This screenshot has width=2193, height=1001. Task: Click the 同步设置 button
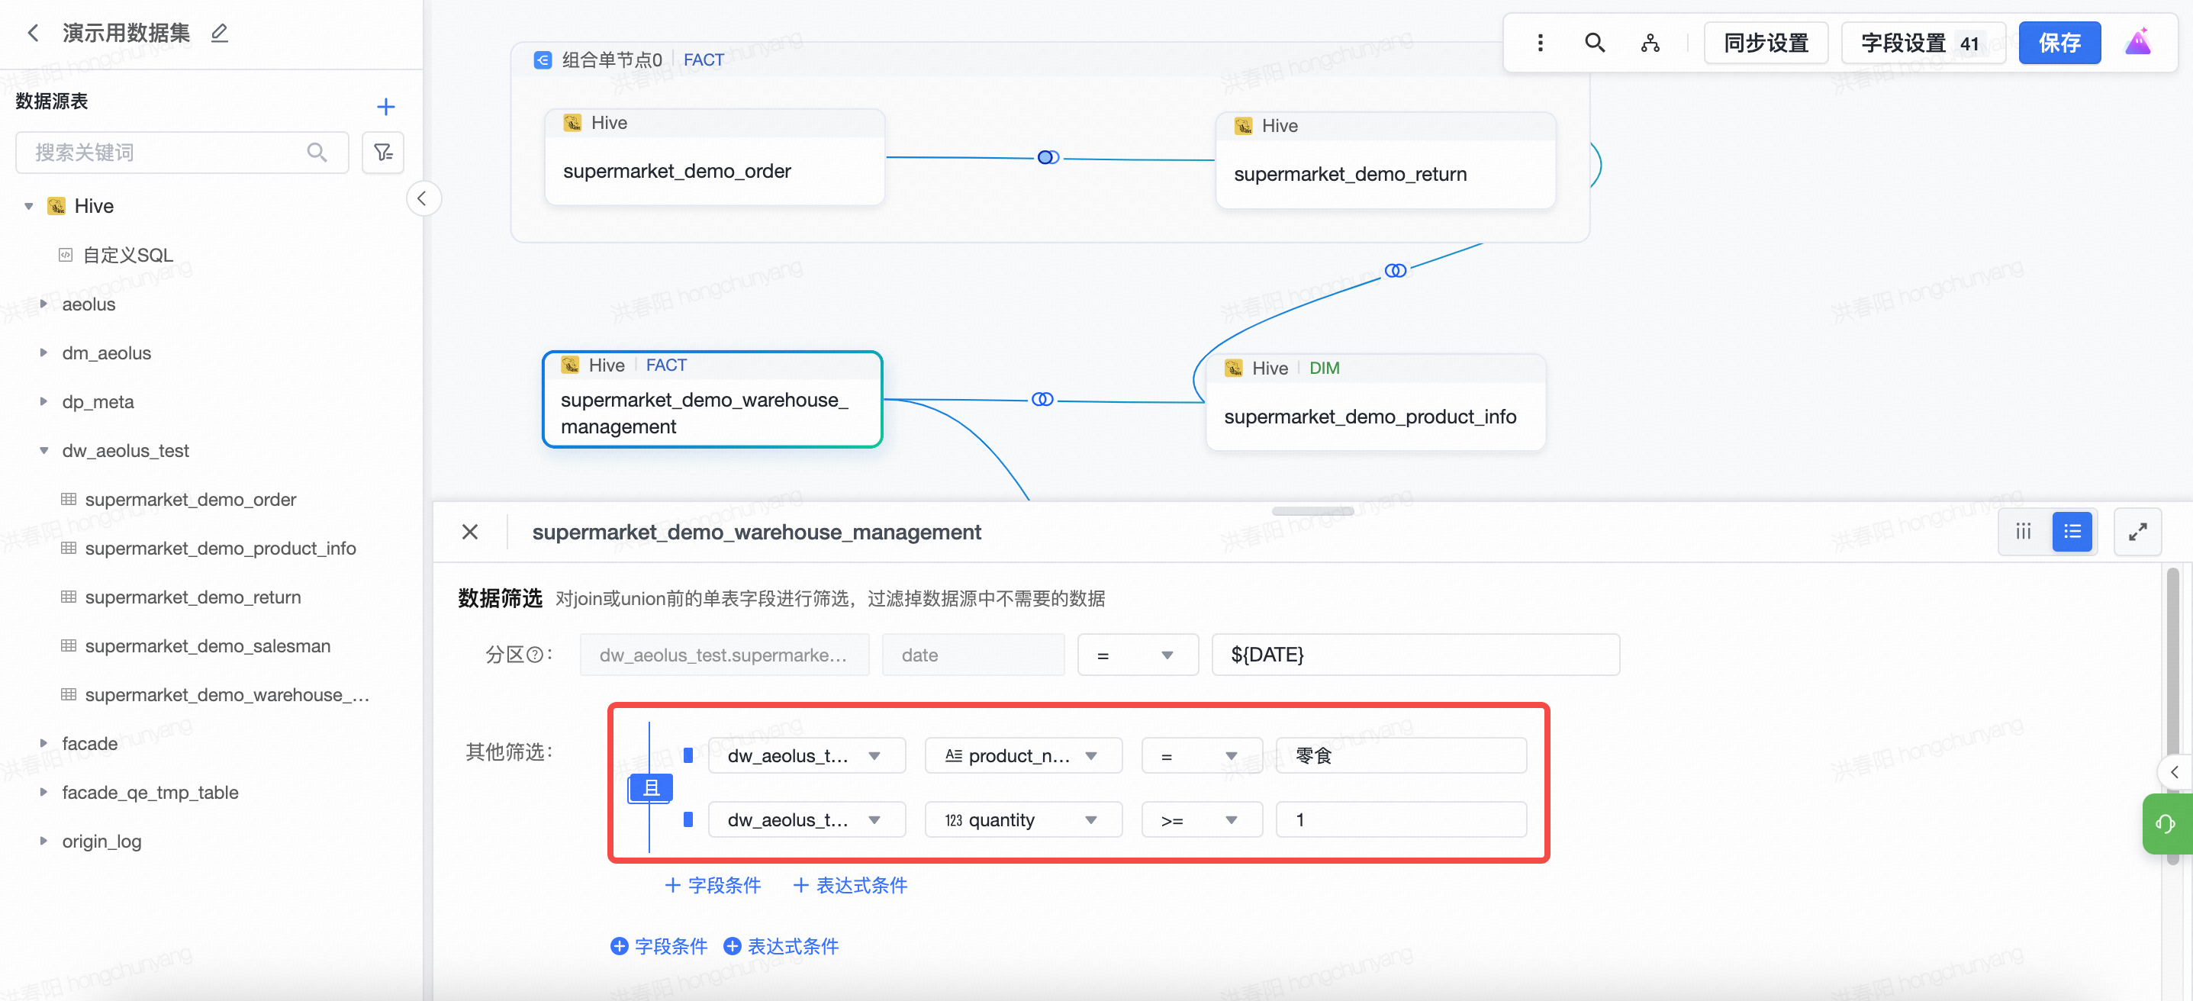(x=1766, y=43)
